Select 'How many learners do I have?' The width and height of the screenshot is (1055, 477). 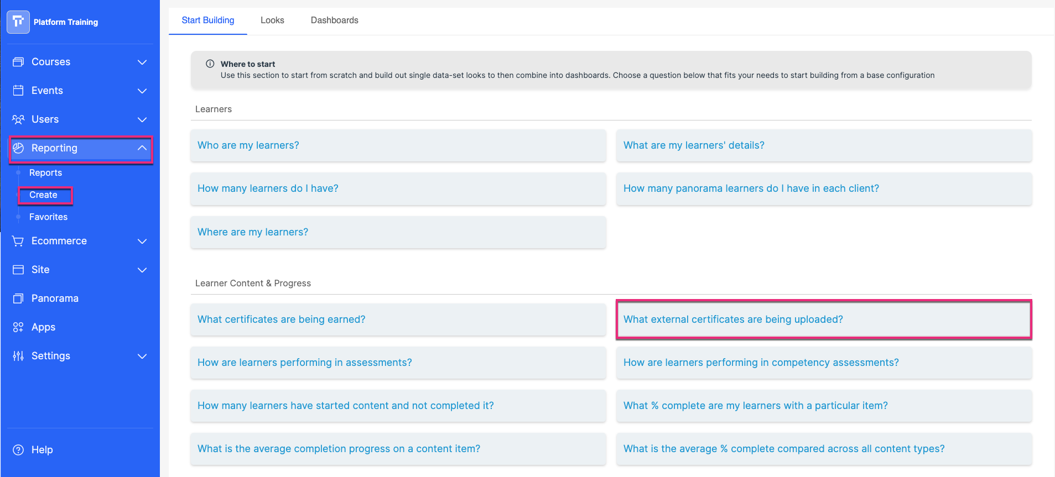[398, 188]
